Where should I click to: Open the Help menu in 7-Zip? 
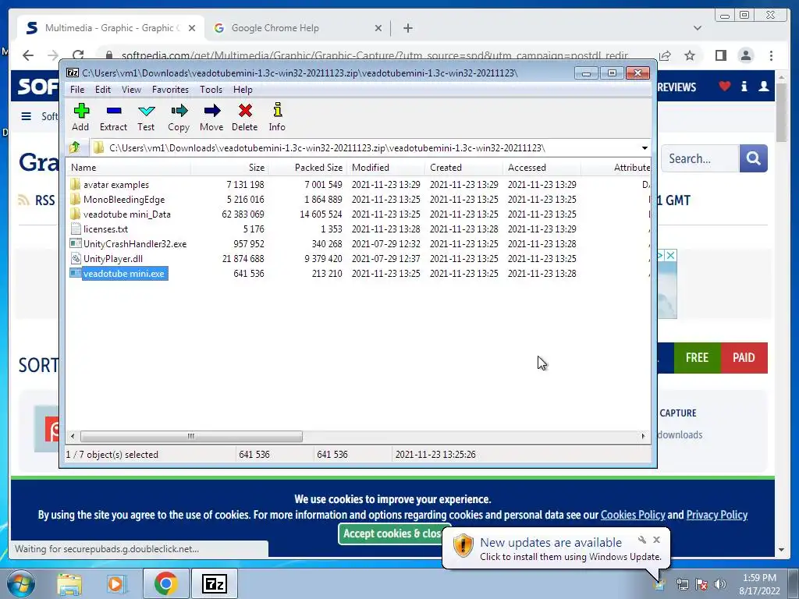tap(243, 90)
